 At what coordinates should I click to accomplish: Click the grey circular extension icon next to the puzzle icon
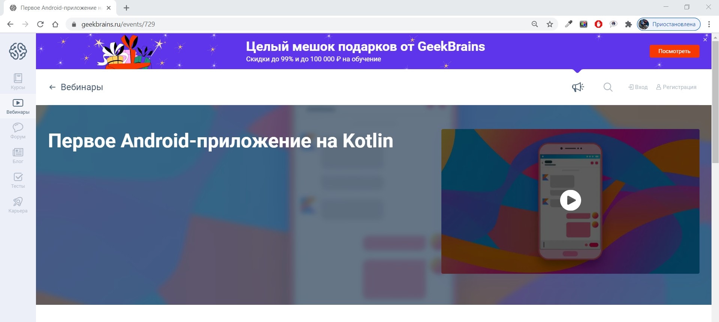(x=613, y=24)
